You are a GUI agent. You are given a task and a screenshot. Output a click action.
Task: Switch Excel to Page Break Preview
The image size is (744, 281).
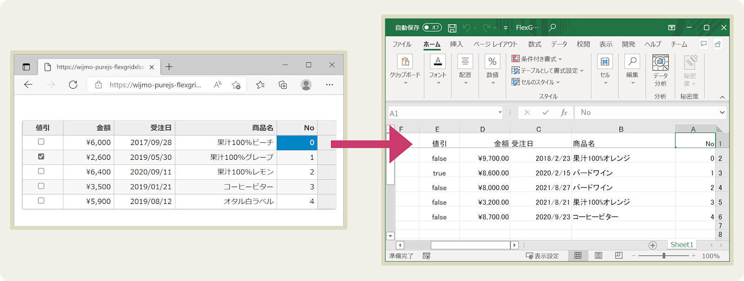618,255
